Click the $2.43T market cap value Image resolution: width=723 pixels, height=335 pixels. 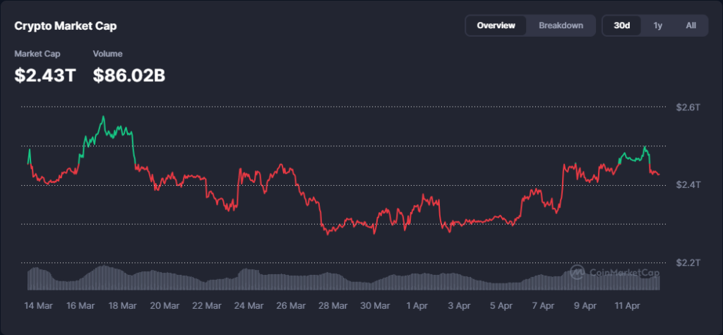[x=44, y=75]
